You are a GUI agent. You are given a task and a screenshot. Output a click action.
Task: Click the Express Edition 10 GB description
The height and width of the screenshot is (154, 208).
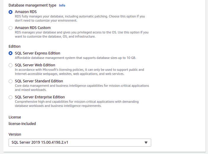[x=75, y=58]
